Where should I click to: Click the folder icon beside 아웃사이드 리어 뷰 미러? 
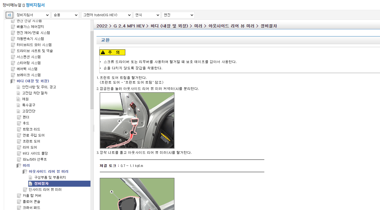pyautogui.click(x=25, y=171)
